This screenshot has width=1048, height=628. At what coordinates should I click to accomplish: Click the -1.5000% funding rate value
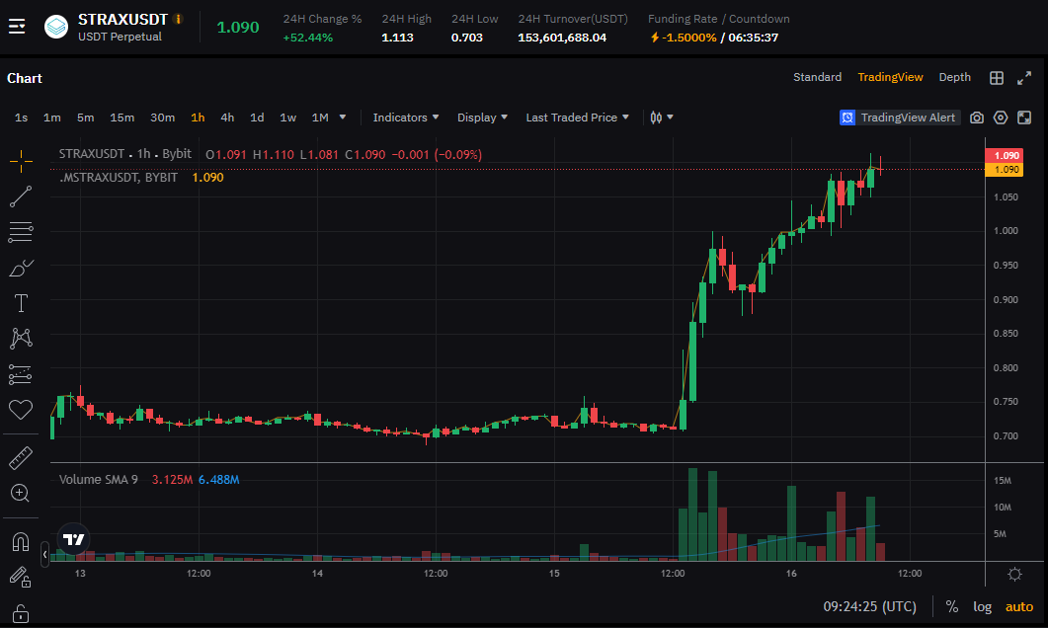click(688, 38)
